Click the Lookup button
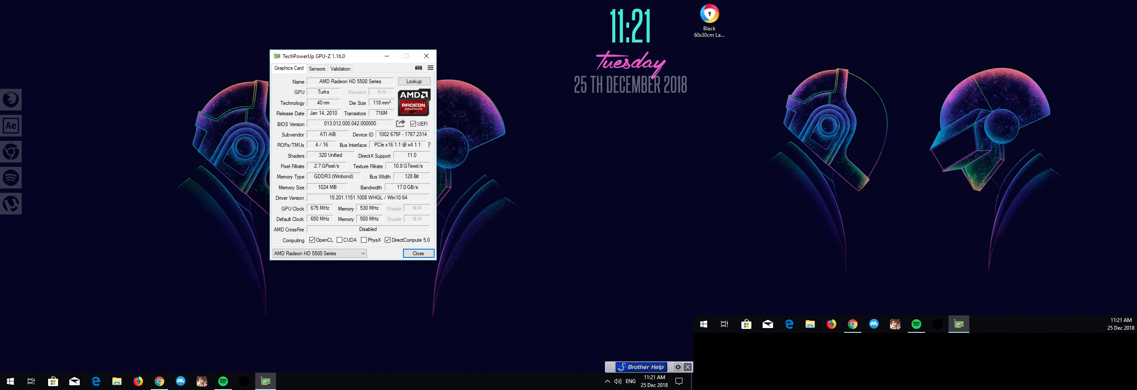 pyautogui.click(x=414, y=81)
